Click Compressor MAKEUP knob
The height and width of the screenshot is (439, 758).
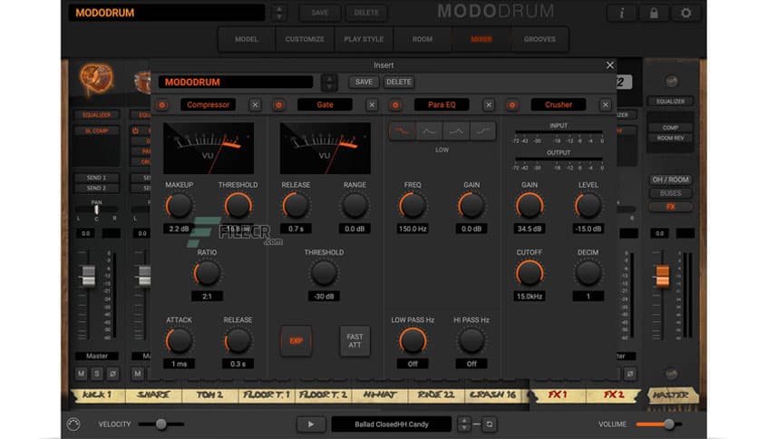(x=179, y=206)
